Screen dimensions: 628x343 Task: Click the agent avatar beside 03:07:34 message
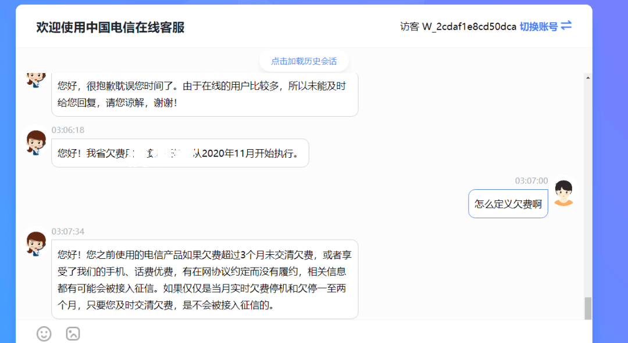[x=36, y=243]
